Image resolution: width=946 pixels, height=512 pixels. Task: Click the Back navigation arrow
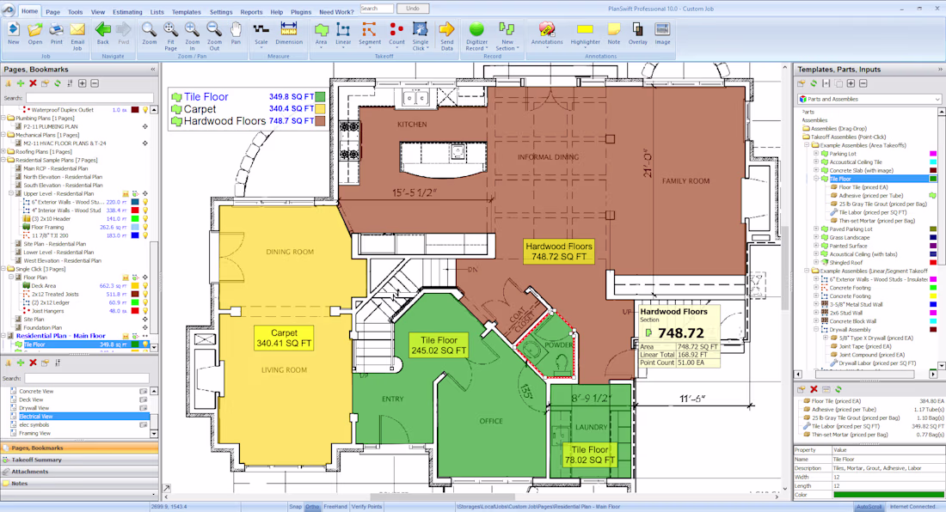(103, 34)
